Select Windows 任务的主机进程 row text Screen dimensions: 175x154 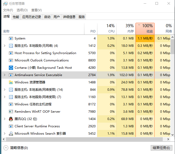(33, 104)
